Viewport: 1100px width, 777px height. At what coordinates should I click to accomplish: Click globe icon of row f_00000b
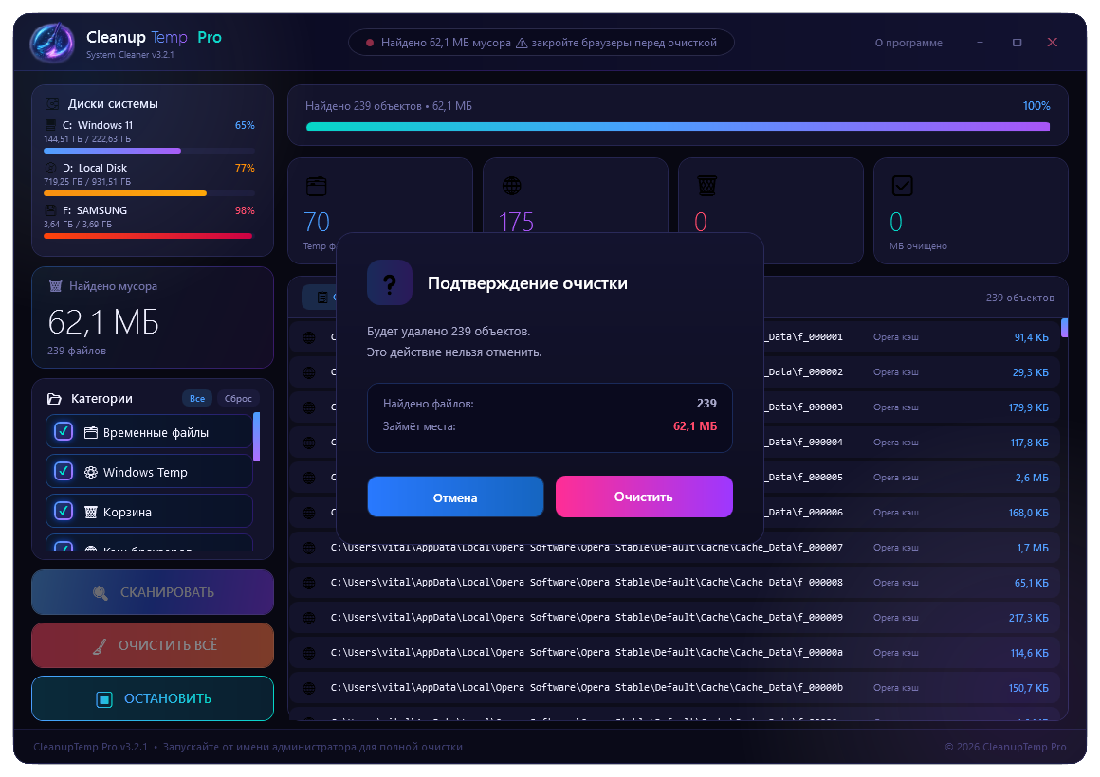click(x=309, y=688)
